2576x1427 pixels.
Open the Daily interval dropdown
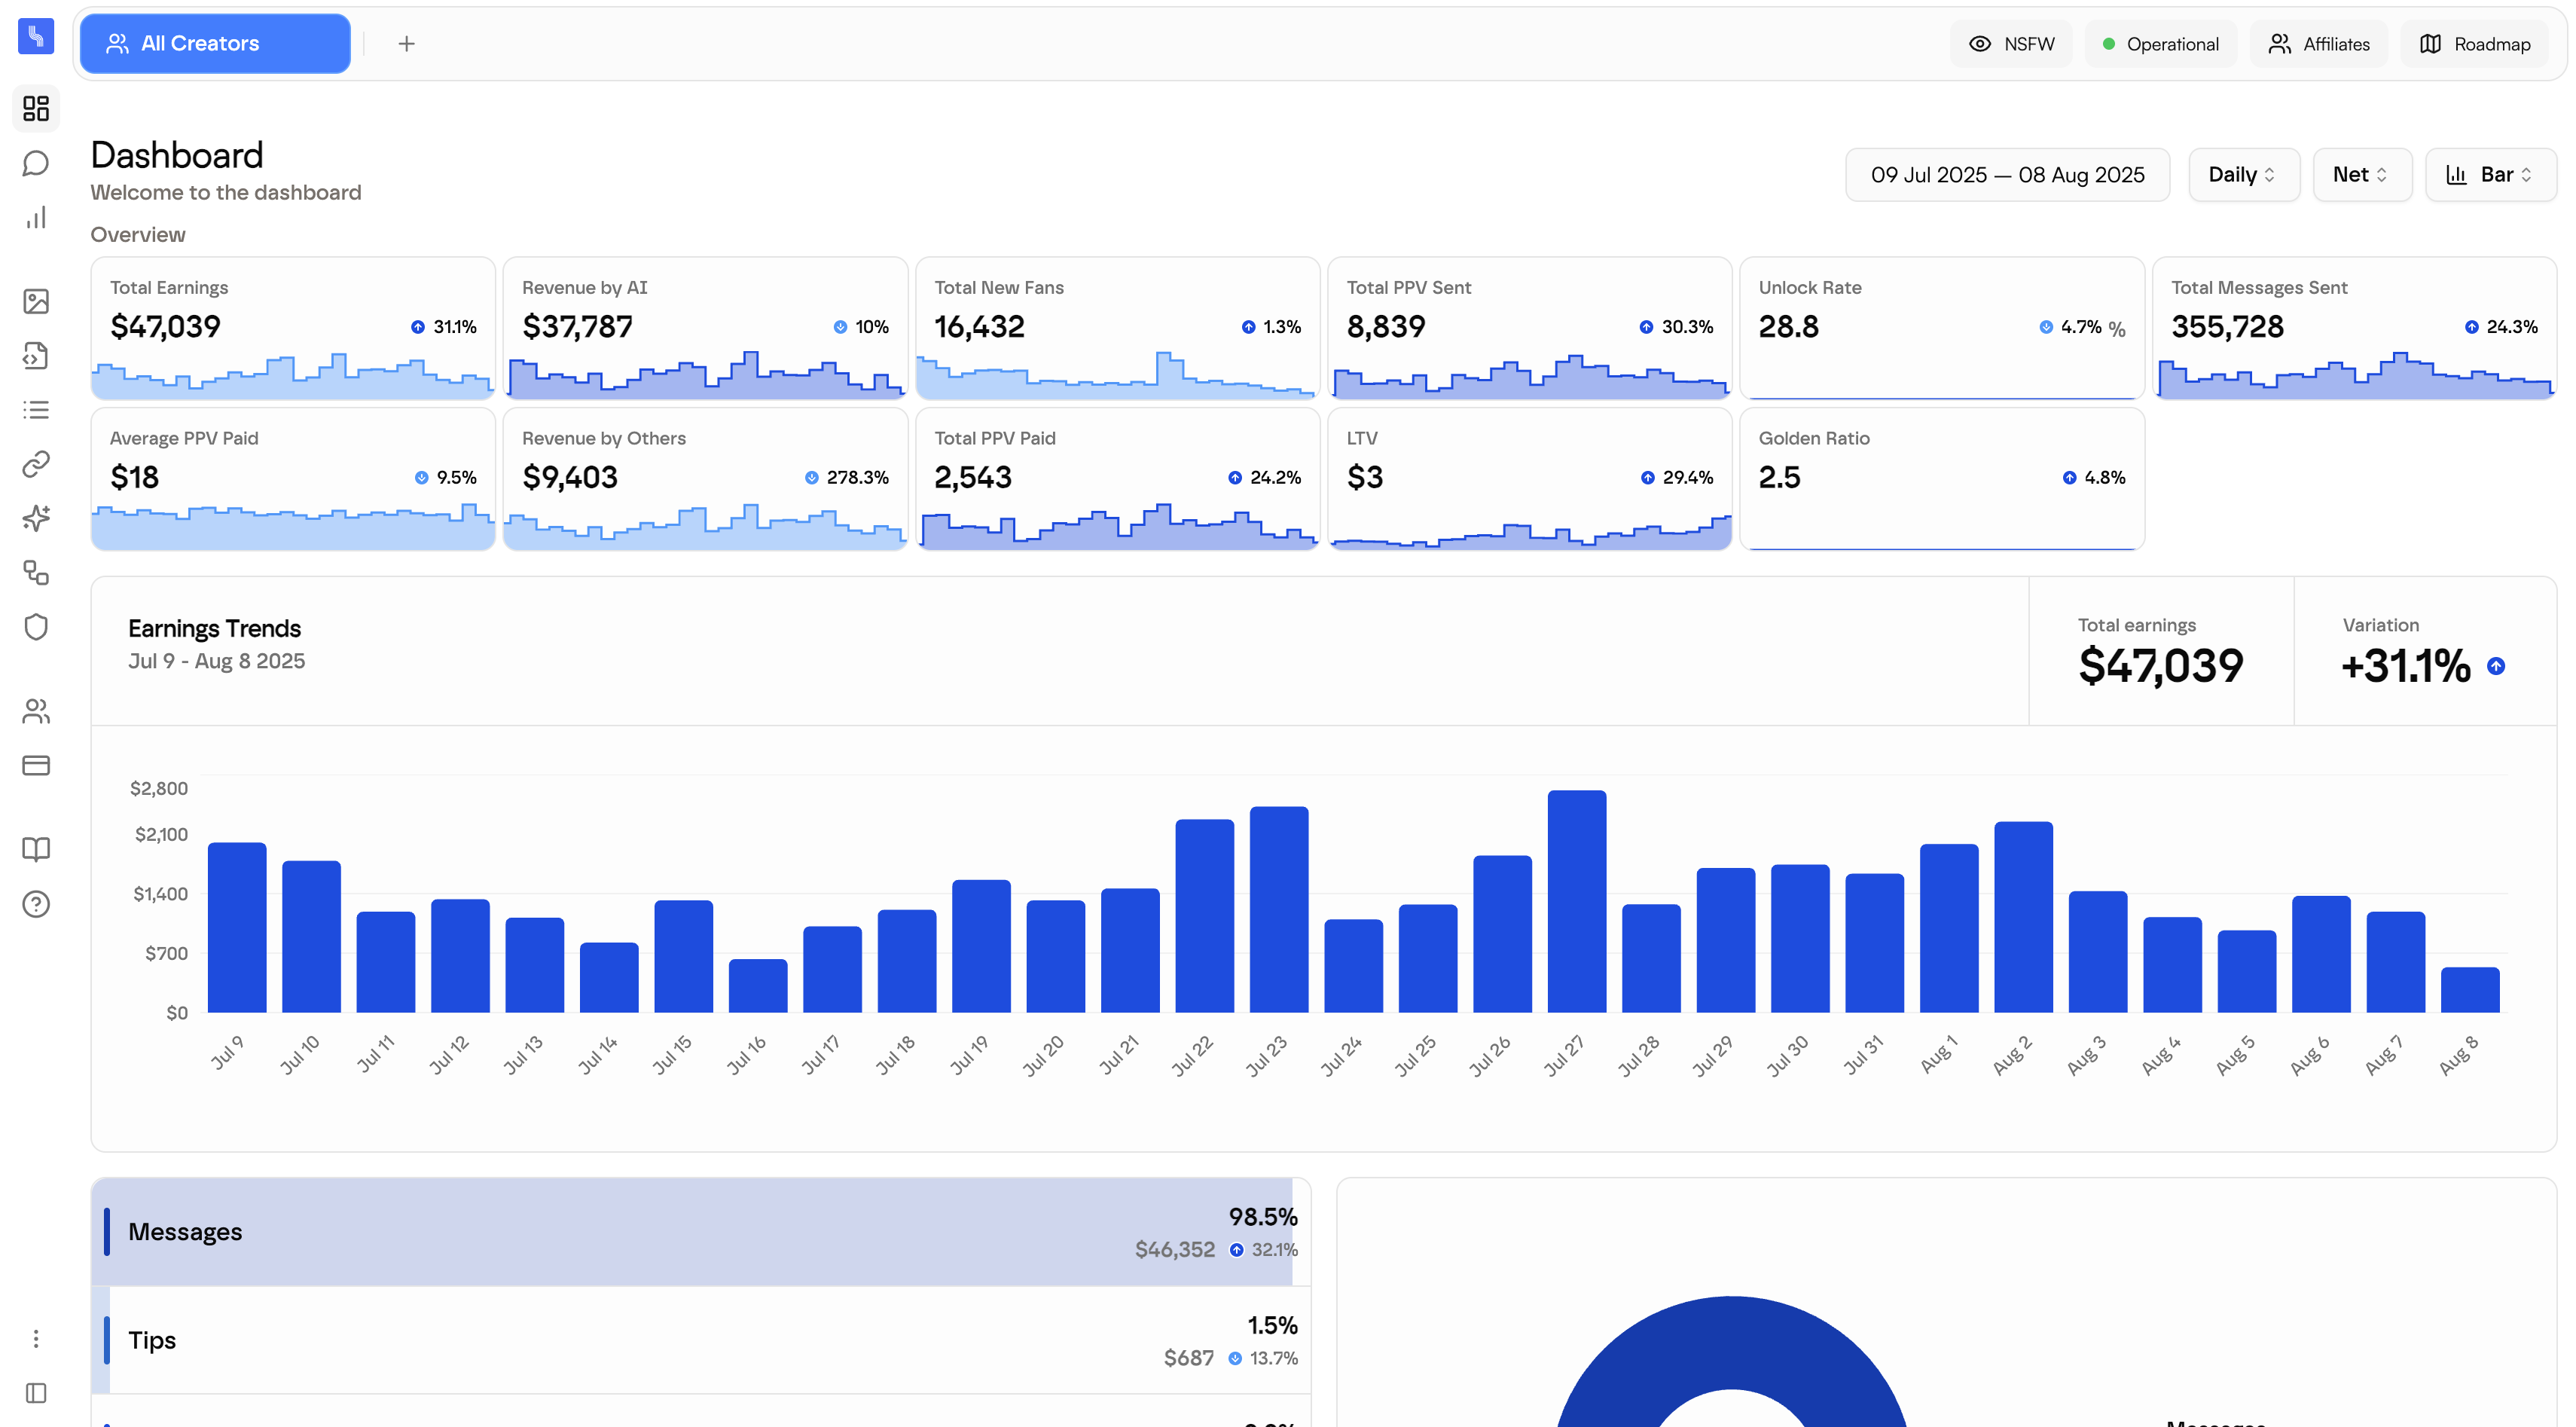pyautogui.click(x=2243, y=175)
